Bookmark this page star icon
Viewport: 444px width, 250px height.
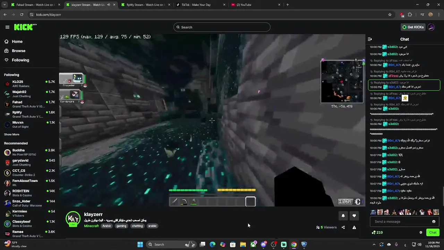coord(390,15)
